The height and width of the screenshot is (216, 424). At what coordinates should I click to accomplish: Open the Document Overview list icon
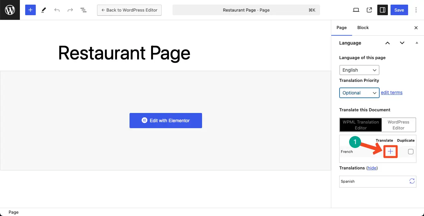coord(83,10)
